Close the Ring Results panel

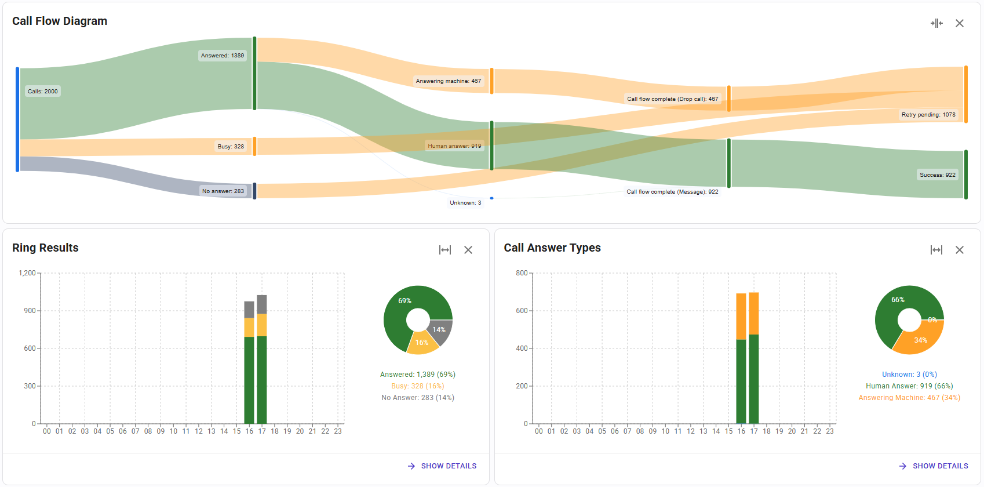click(468, 250)
